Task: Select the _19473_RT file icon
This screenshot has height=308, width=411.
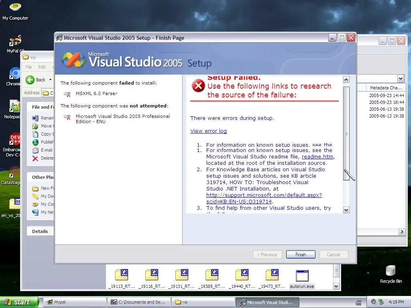Action: click(272, 279)
